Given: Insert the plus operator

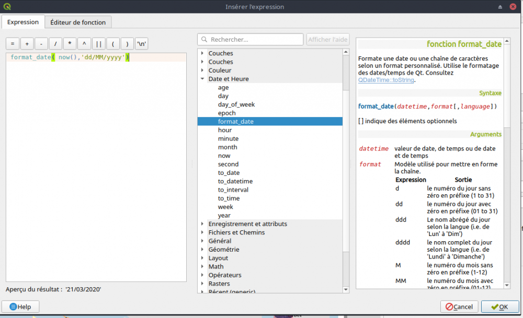Looking at the screenshot, I should pyautogui.click(x=27, y=44).
